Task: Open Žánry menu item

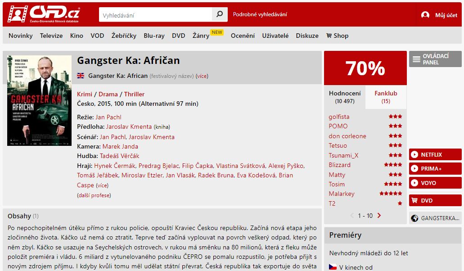Action: click(x=201, y=36)
